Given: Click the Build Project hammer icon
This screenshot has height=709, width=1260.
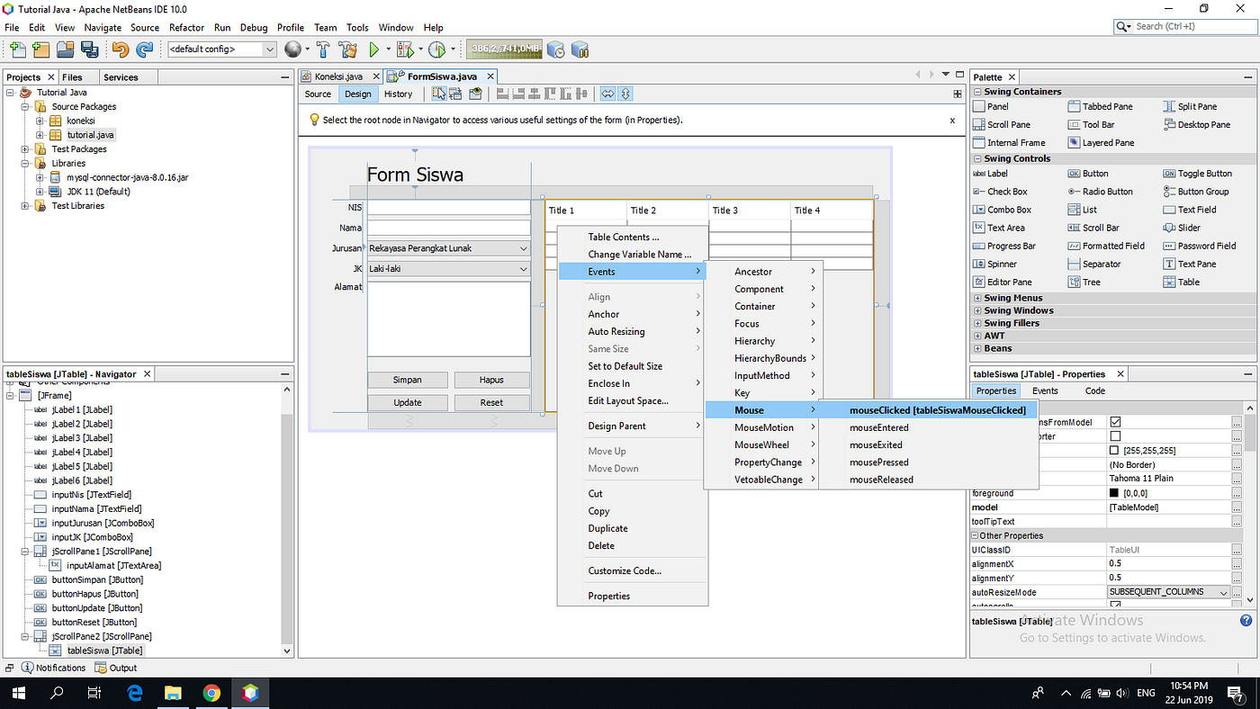Looking at the screenshot, I should point(323,49).
